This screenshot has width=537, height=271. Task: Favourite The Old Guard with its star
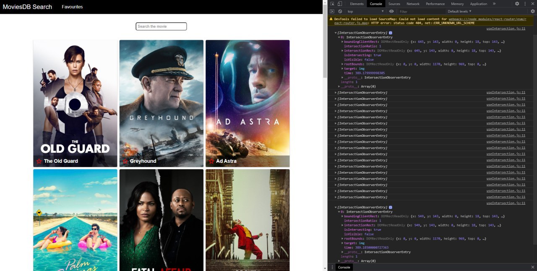pyautogui.click(x=39, y=161)
